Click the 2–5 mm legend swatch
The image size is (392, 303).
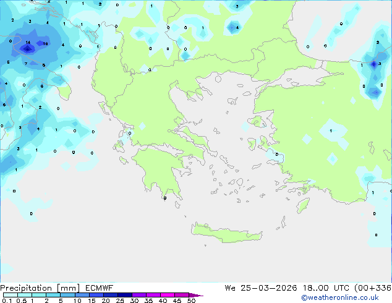pyautogui.click(x=53, y=295)
